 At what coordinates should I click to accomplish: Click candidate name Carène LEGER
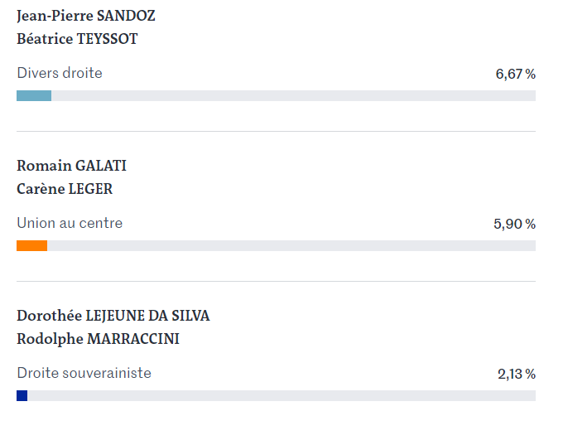click(65, 189)
